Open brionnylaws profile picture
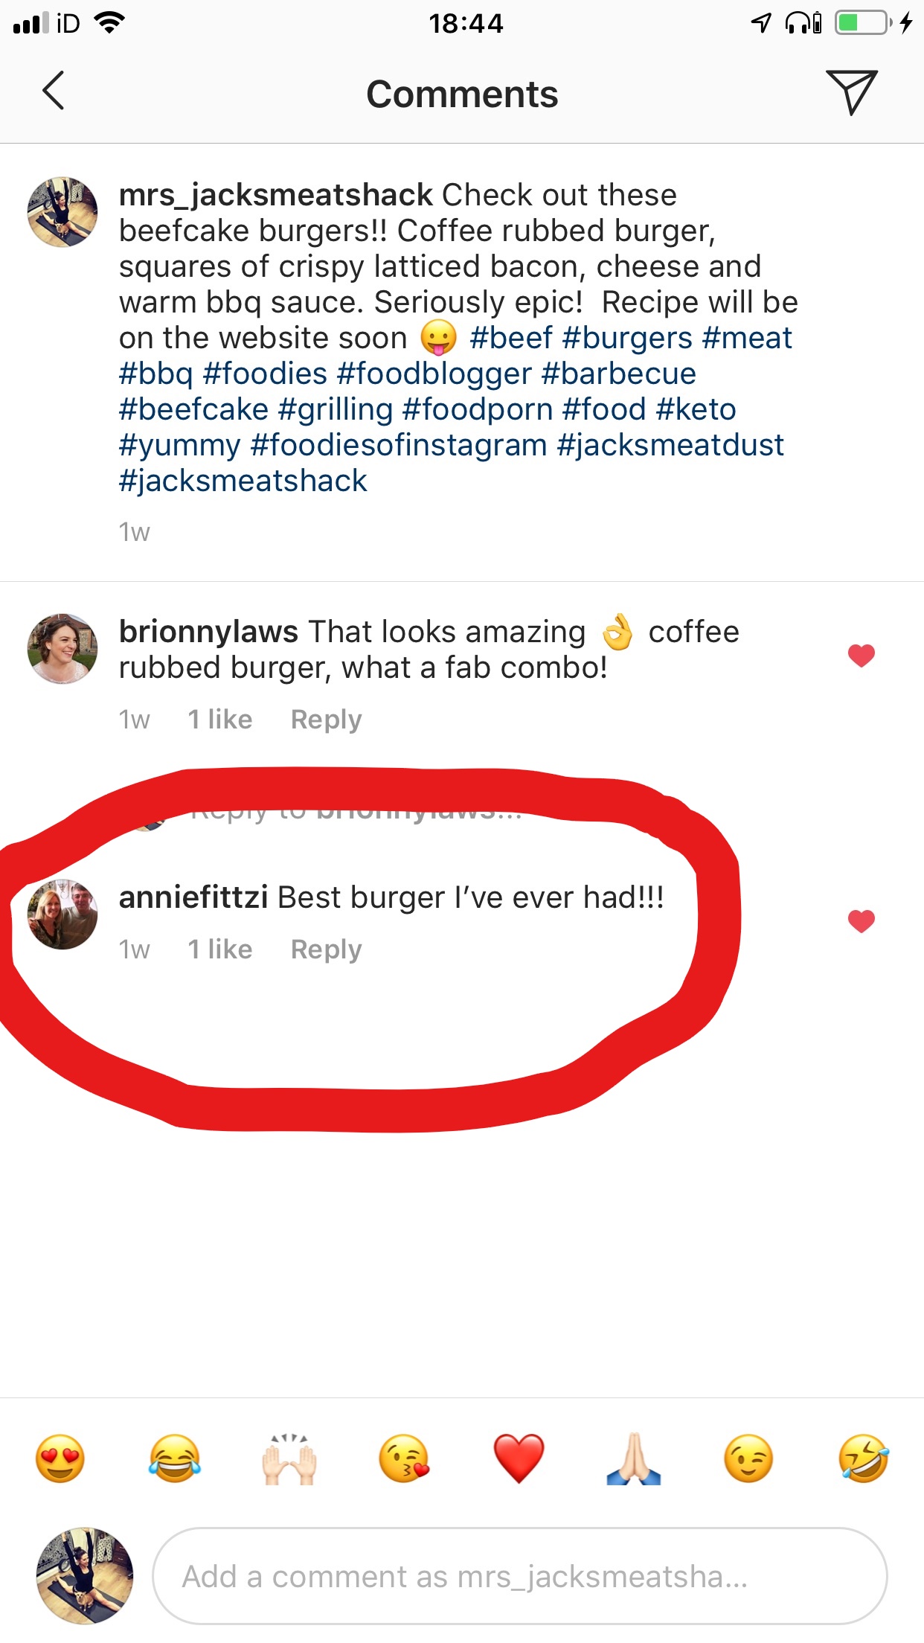The width and height of the screenshot is (924, 1643). click(62, 649)
